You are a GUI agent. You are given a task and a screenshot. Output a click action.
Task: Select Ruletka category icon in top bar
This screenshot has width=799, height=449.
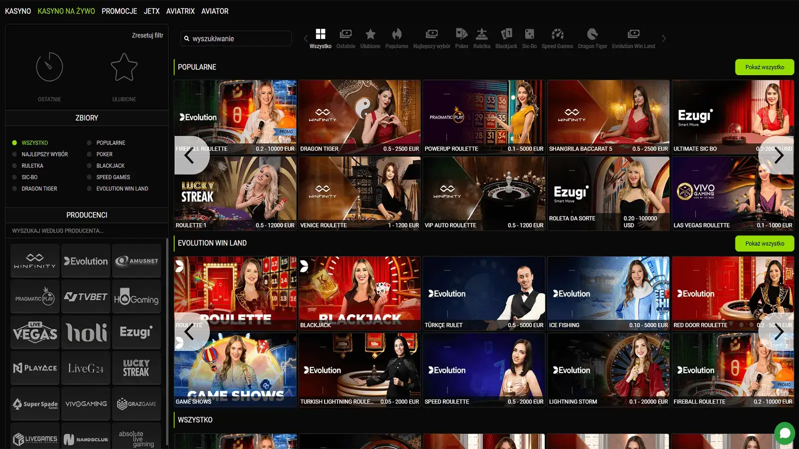pos(481,34)
